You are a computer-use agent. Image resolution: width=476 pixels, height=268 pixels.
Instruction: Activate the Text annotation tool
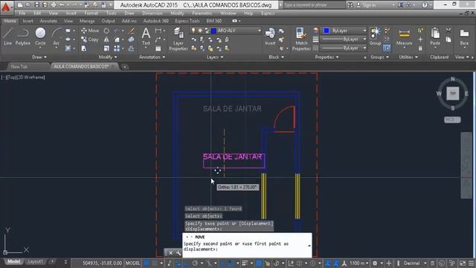click(146, 36)
